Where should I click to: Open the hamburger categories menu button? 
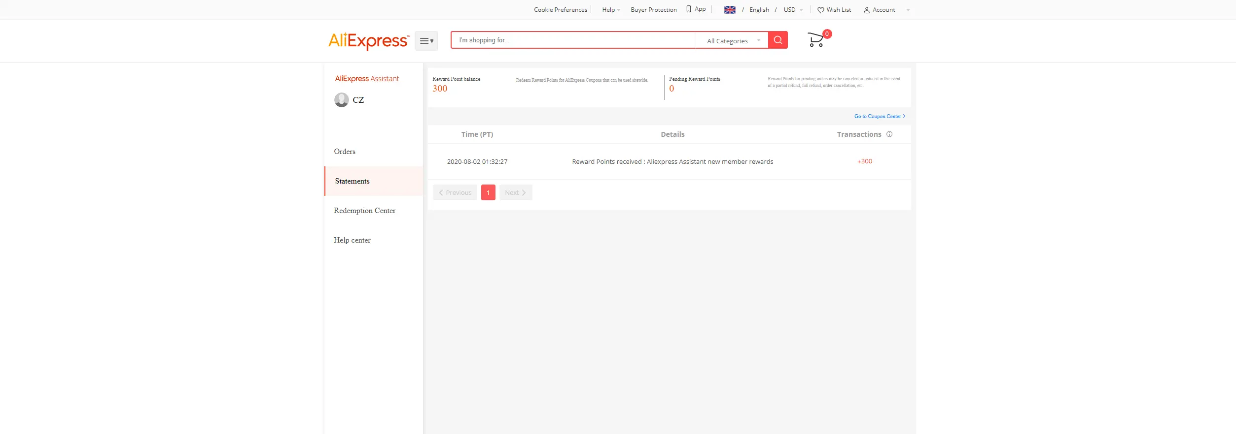tap(426, 41)
